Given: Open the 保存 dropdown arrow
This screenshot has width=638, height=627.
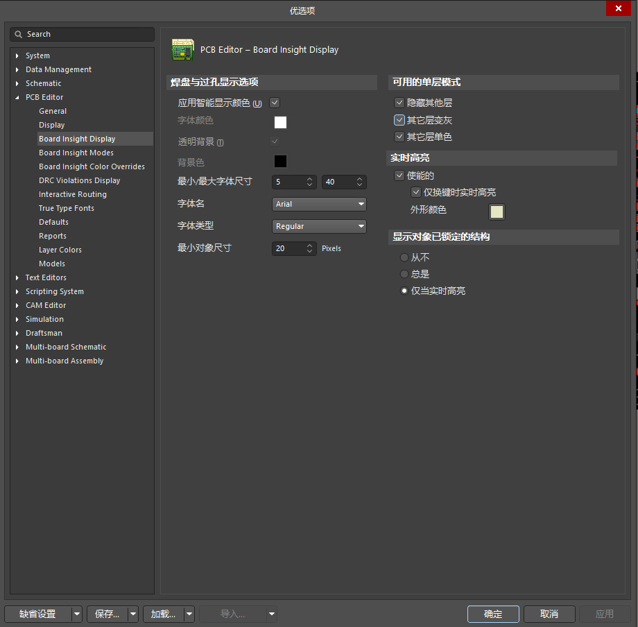Looking at the screenshot, I should (x=133, y=614).
